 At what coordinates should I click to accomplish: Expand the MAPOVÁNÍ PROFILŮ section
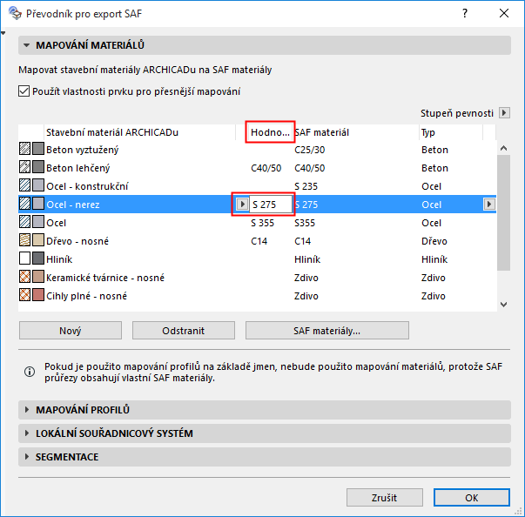click(x=265, y=410)
